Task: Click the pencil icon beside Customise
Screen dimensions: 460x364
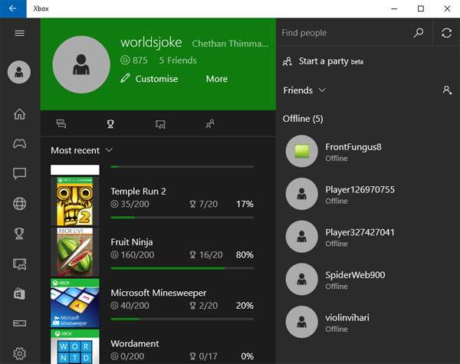Action: pos(125,78)
